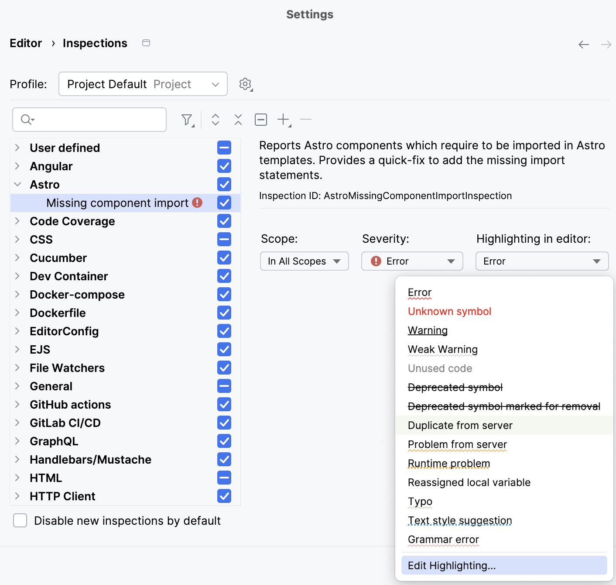Image resolution: width=616 pixels, height=585 pixels.
Task: Open the In All Scopes dropdown
Action: point(304,261)
